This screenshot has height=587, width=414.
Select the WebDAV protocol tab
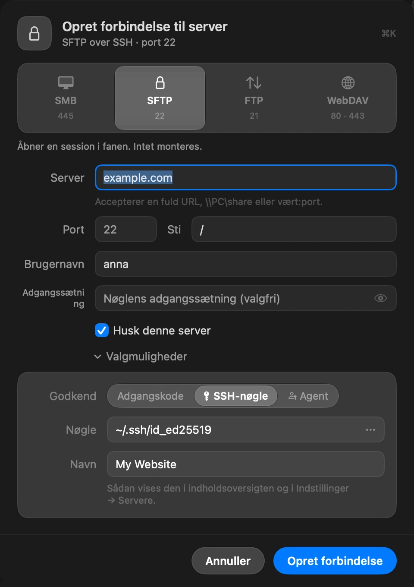click(348, 98)
